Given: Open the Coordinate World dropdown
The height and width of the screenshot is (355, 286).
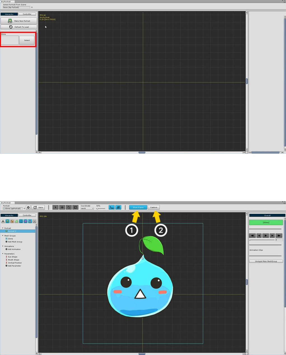Looking at the screenshot, I should click(87, 208).
